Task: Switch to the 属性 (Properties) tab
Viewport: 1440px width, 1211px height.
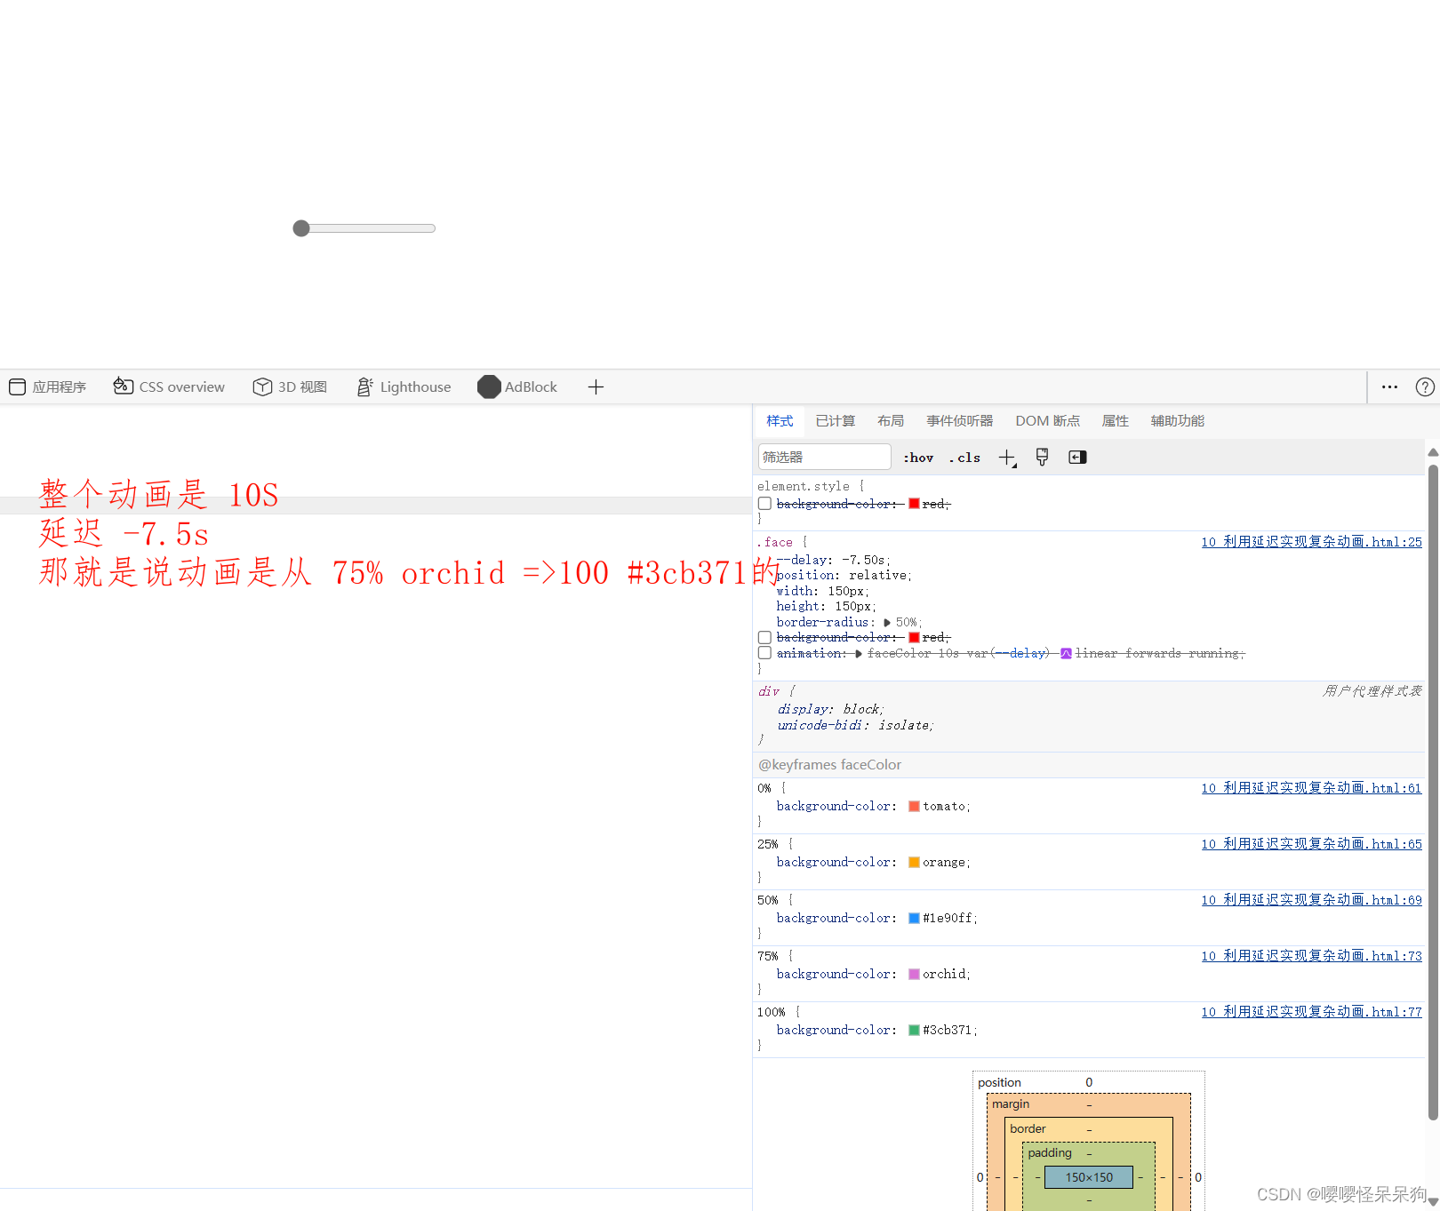Action: click(x=1116, y=421)
